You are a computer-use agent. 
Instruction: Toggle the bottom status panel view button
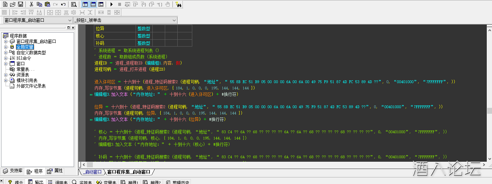(93, 5)
